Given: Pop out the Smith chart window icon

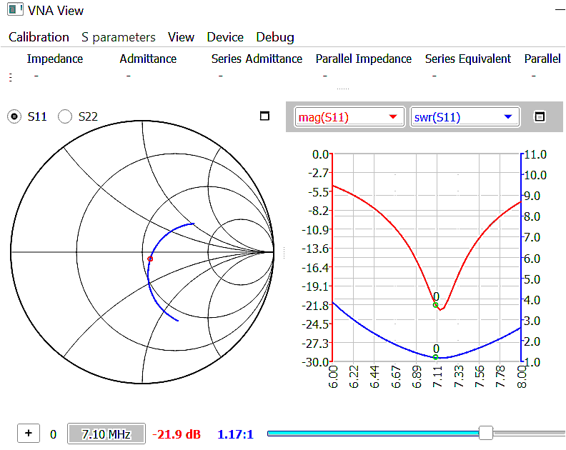Looking at the screenshot, I should 264,116.
